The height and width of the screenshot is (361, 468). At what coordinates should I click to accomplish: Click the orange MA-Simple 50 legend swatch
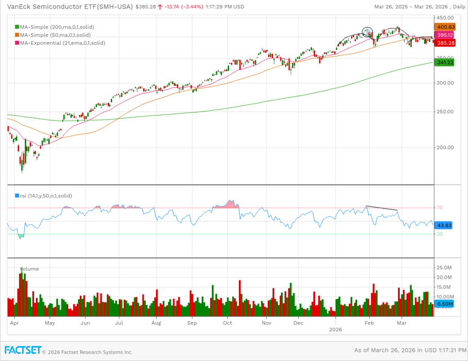pos(17,35)
